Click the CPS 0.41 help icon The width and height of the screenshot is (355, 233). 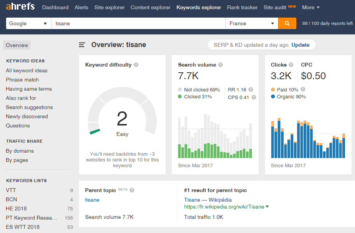pyautogui.click(x=254, y=97)
